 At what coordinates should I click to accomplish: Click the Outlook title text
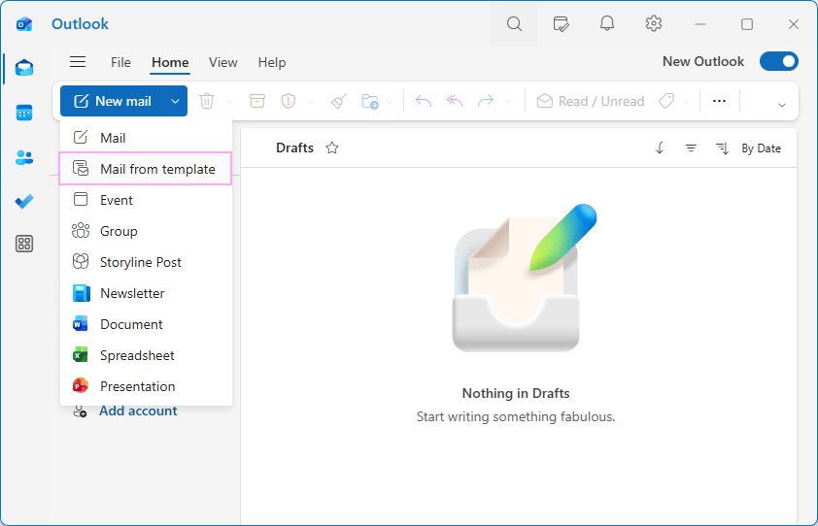tap(80, 24)
